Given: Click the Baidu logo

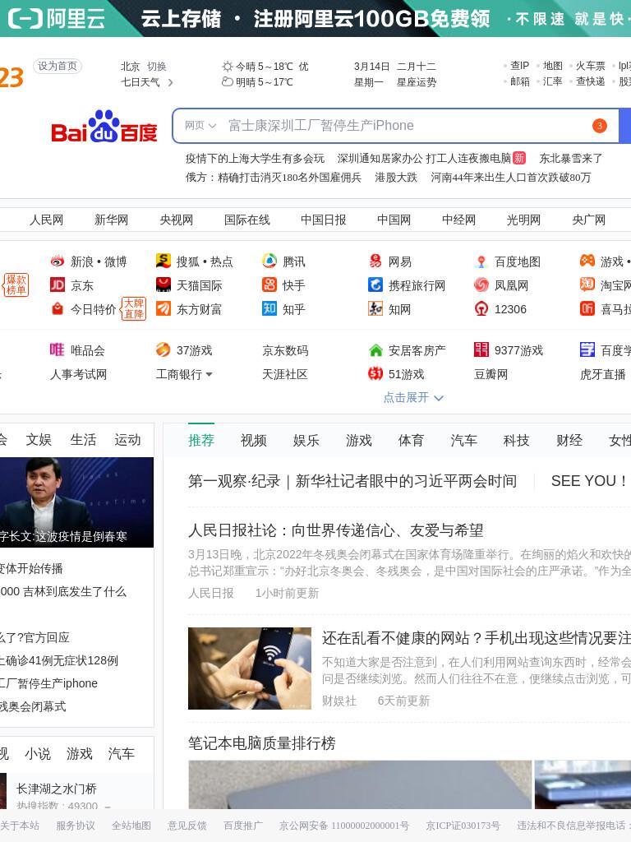Looking at the screenshot, I should tap(104, 127).
